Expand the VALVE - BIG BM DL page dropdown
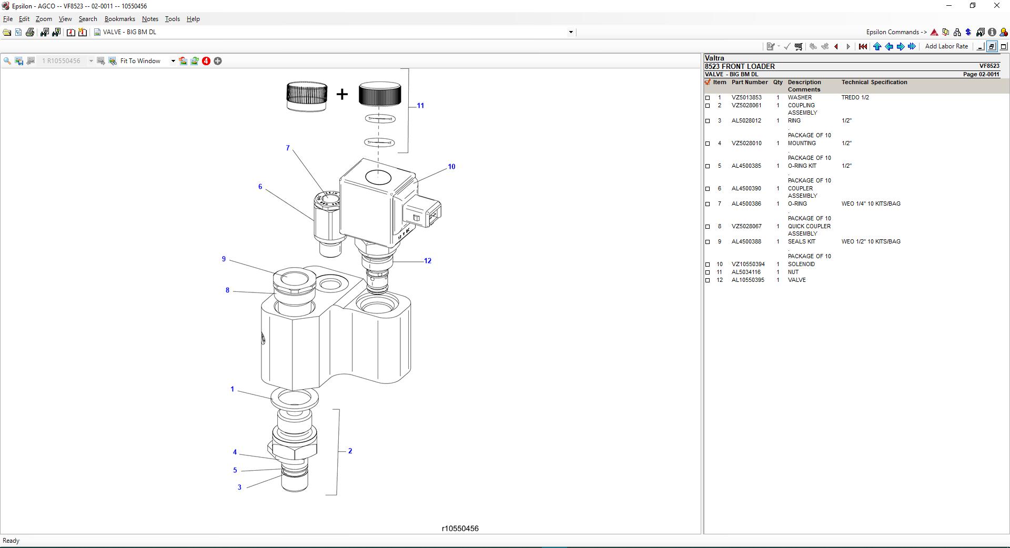1010x548 pixels. pos(571,32)
